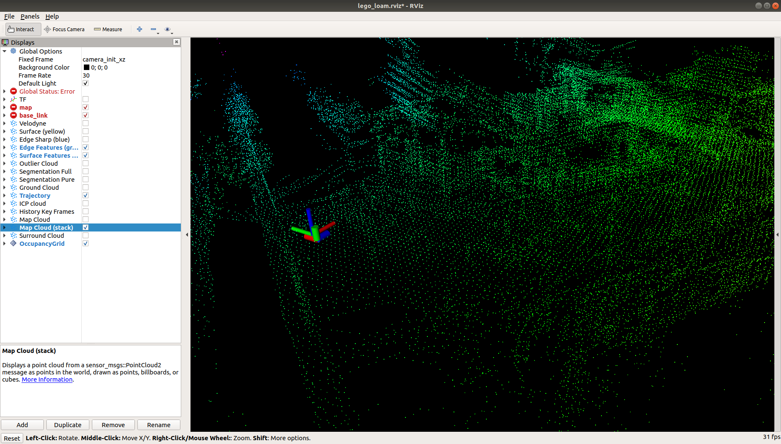781x444 pixels.
Task: Expand the Trajectory display properties
Action: click(5, 195)
